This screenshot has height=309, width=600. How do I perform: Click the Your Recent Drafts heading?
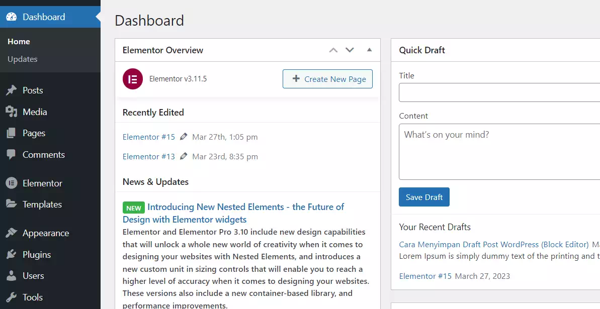tap(435, 227)
